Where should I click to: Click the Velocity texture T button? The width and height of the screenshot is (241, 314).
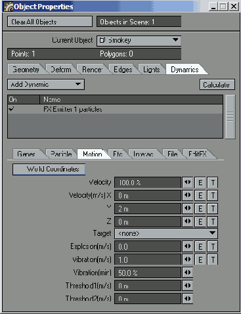[213, 183]
